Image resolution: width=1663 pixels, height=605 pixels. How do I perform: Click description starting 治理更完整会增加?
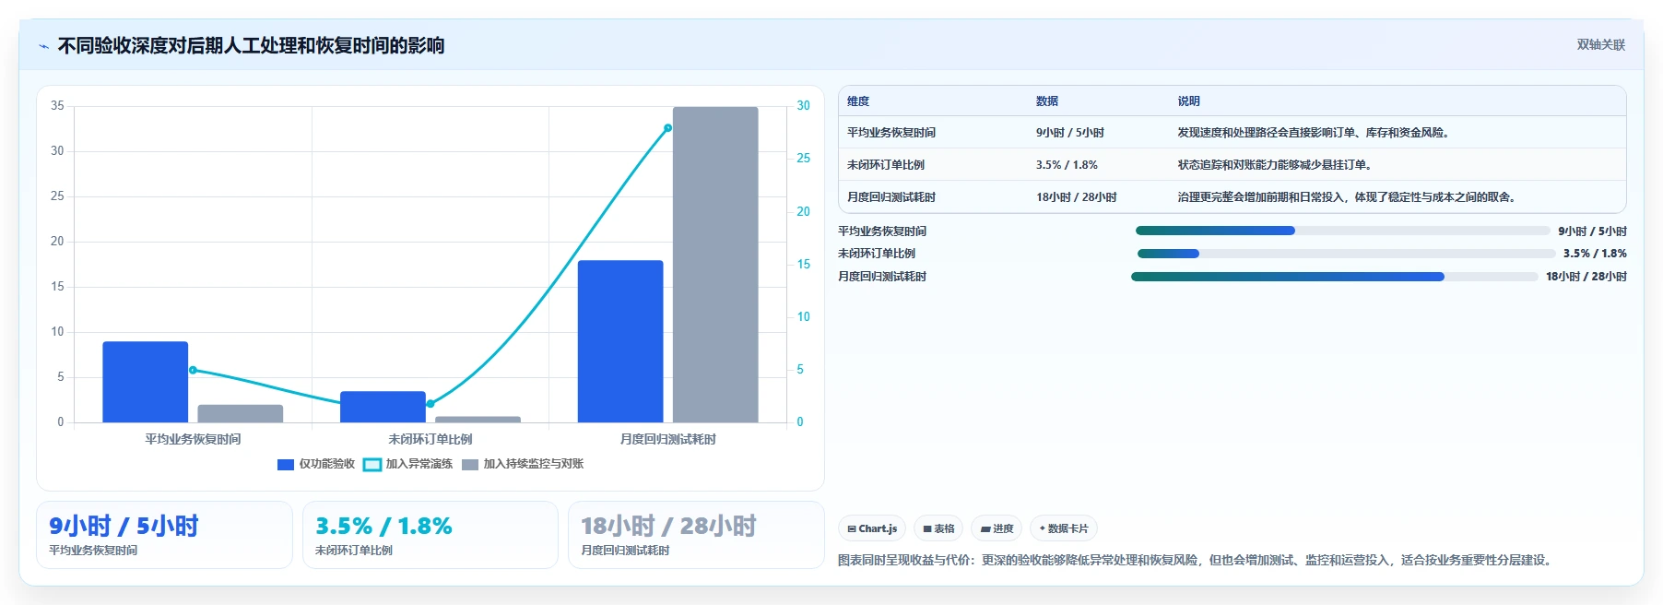1349,197
